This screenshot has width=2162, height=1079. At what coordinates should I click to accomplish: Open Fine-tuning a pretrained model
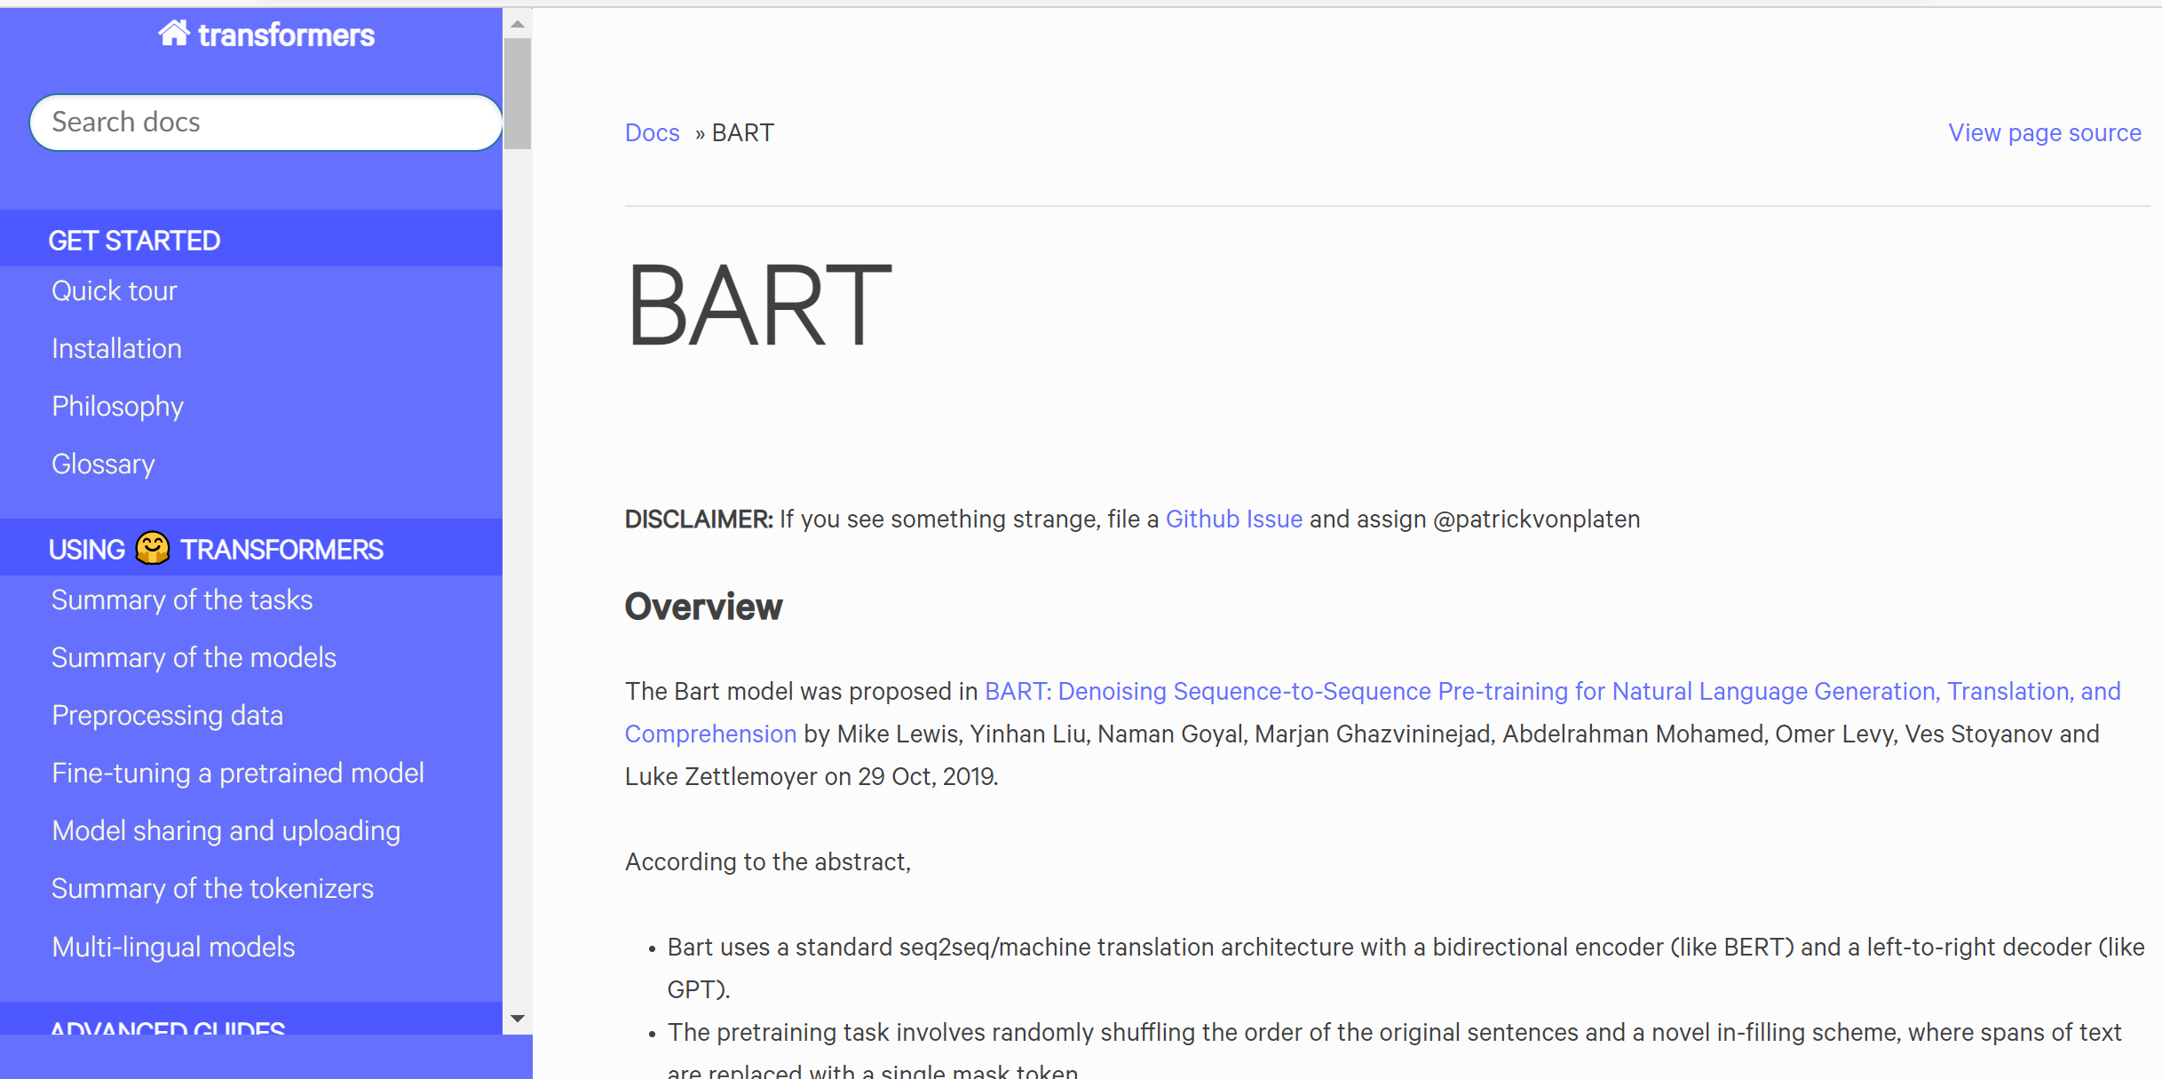(x=238, y=774)
